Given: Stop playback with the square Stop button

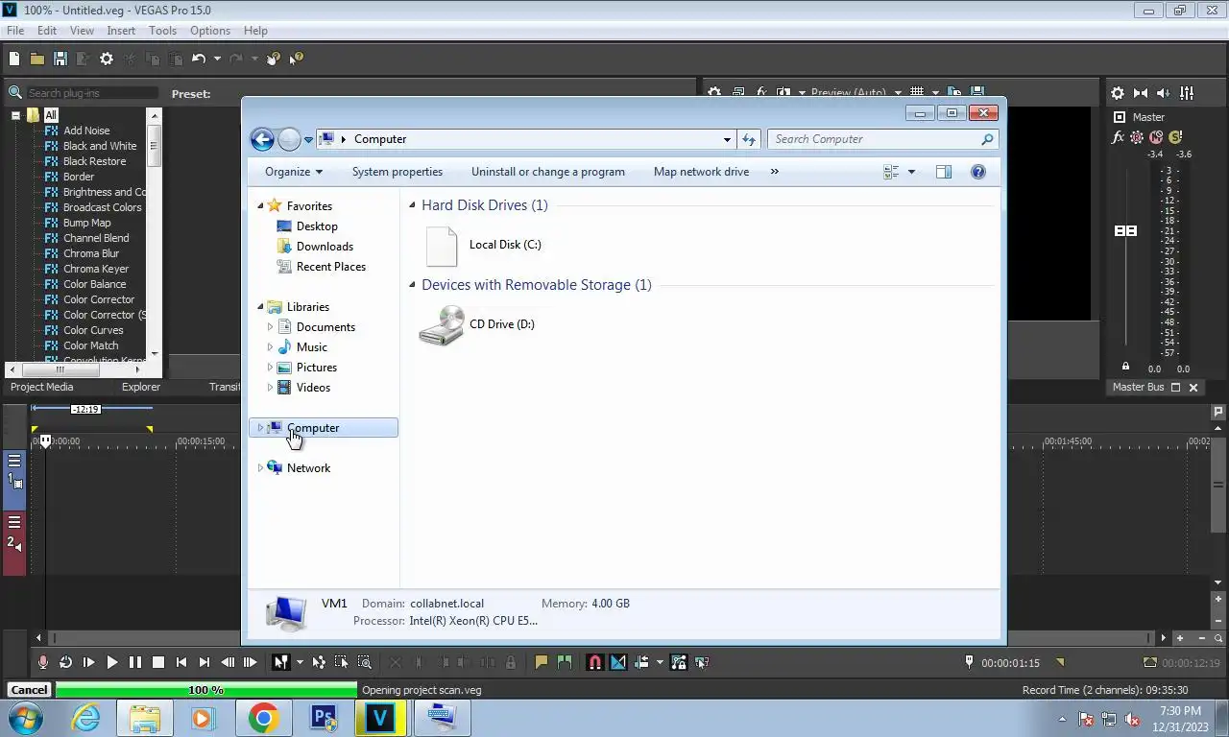Looking at the screenshot, I should pyautogui.click(x=158, y=662).
